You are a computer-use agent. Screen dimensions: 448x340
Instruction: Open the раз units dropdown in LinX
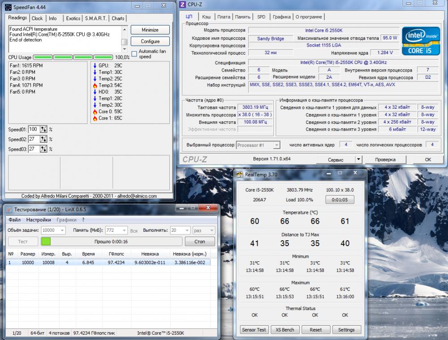coord(204,230)
